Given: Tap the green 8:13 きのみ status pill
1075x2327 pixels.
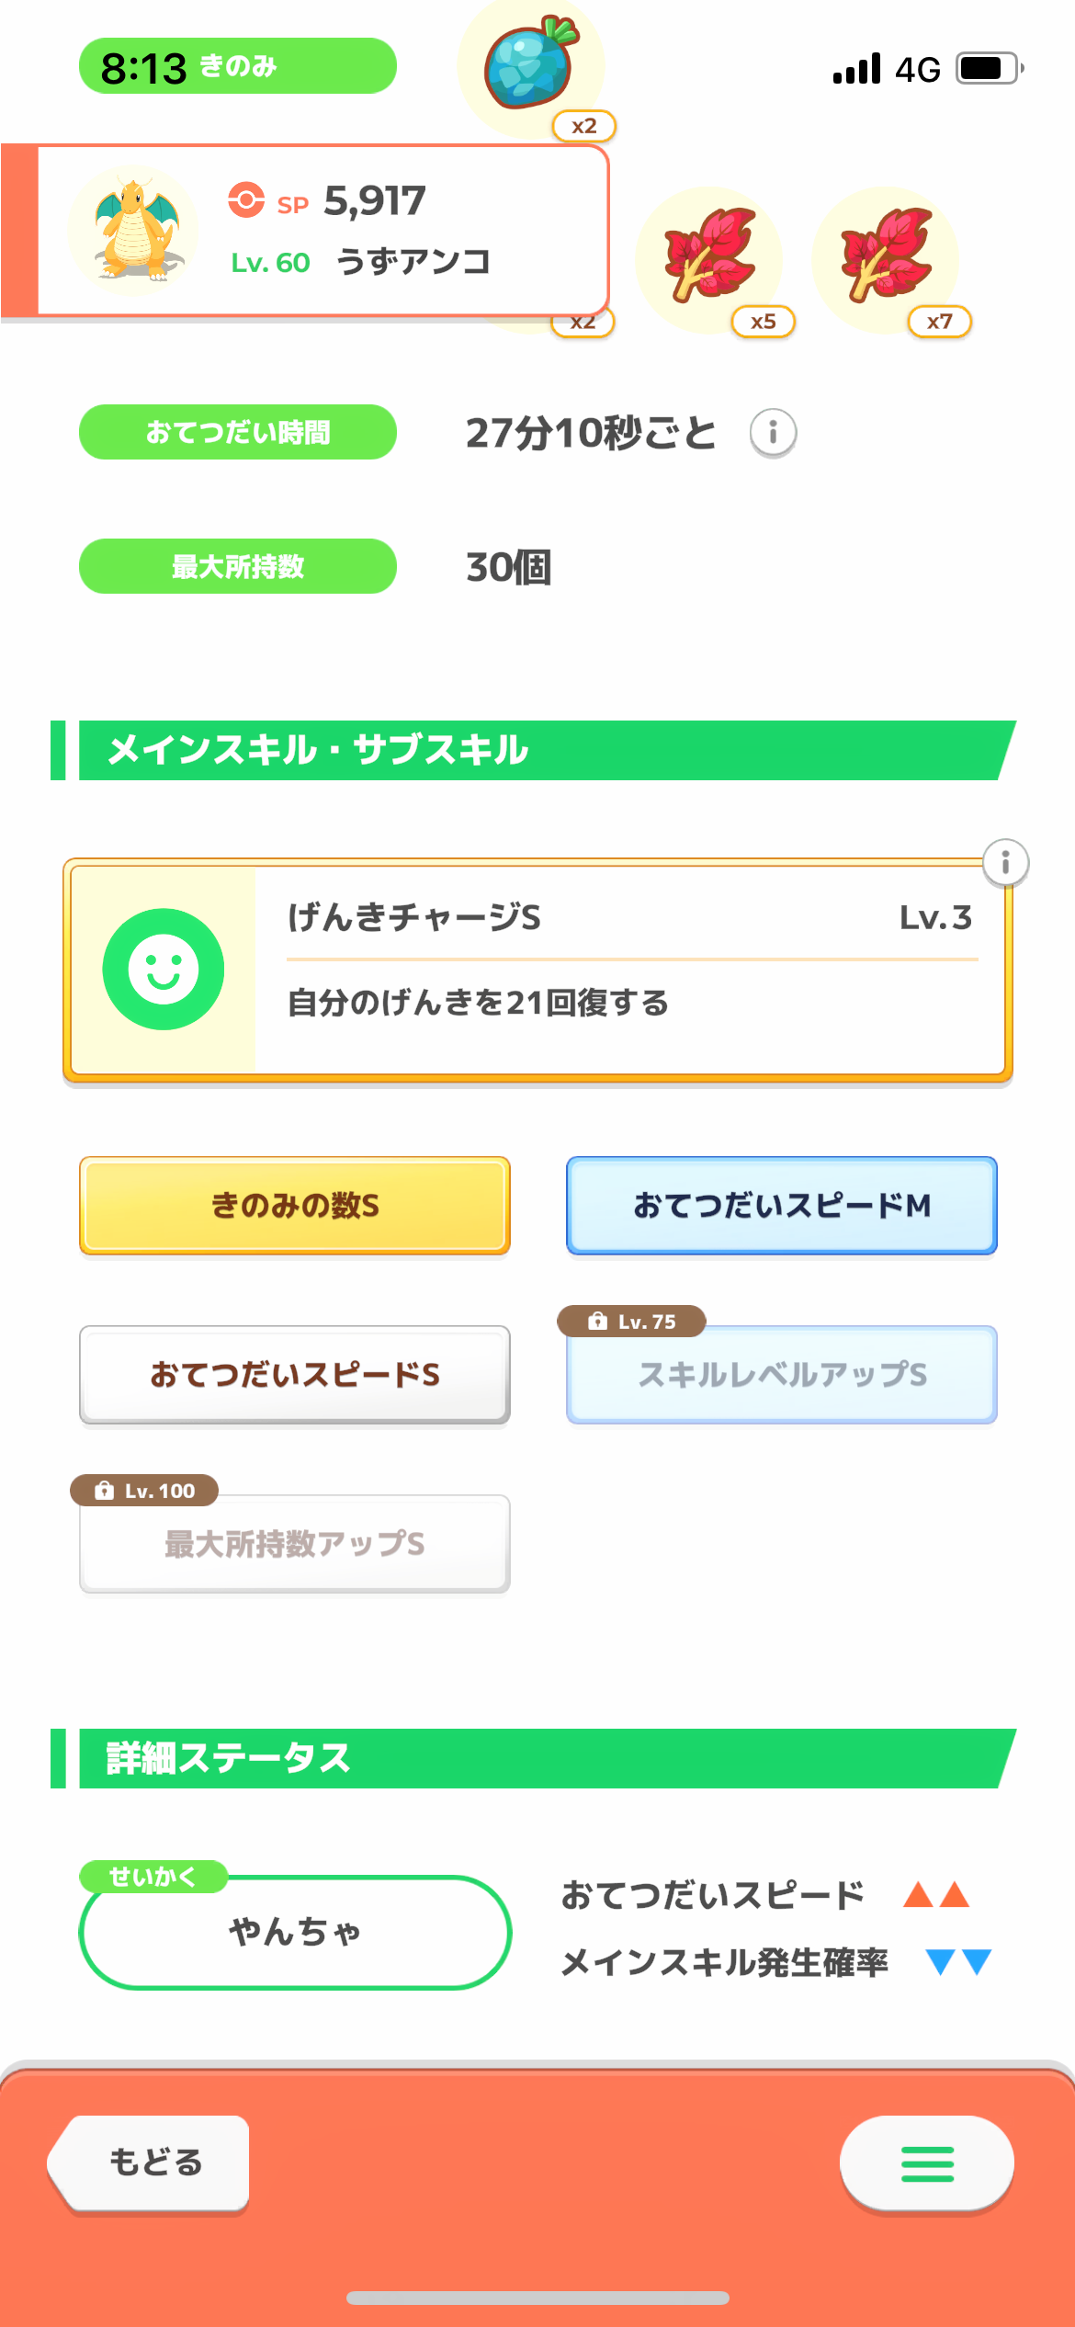Looking at the screenshot, I should (x=237, y=66).
